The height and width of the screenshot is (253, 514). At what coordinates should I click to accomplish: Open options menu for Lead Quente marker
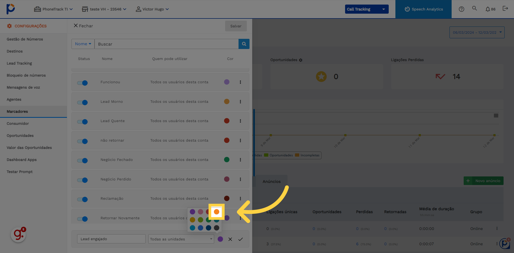tap(240, 121)
